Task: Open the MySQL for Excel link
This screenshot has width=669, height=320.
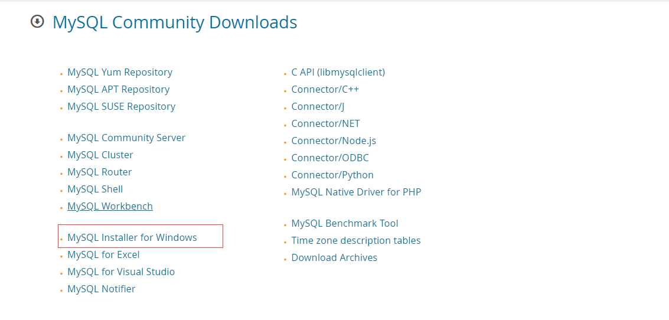Action: click(x=103, y=255)
